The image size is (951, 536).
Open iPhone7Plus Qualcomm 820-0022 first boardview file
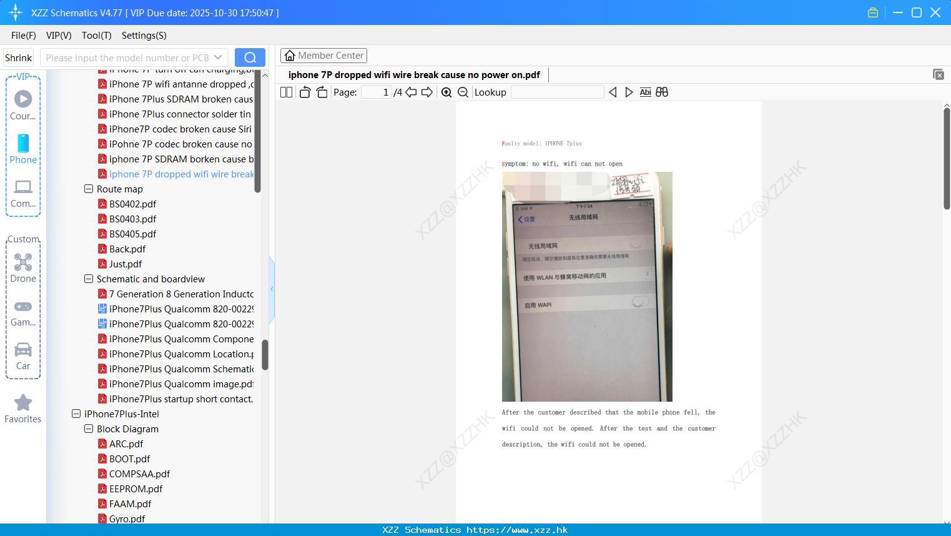176,309
